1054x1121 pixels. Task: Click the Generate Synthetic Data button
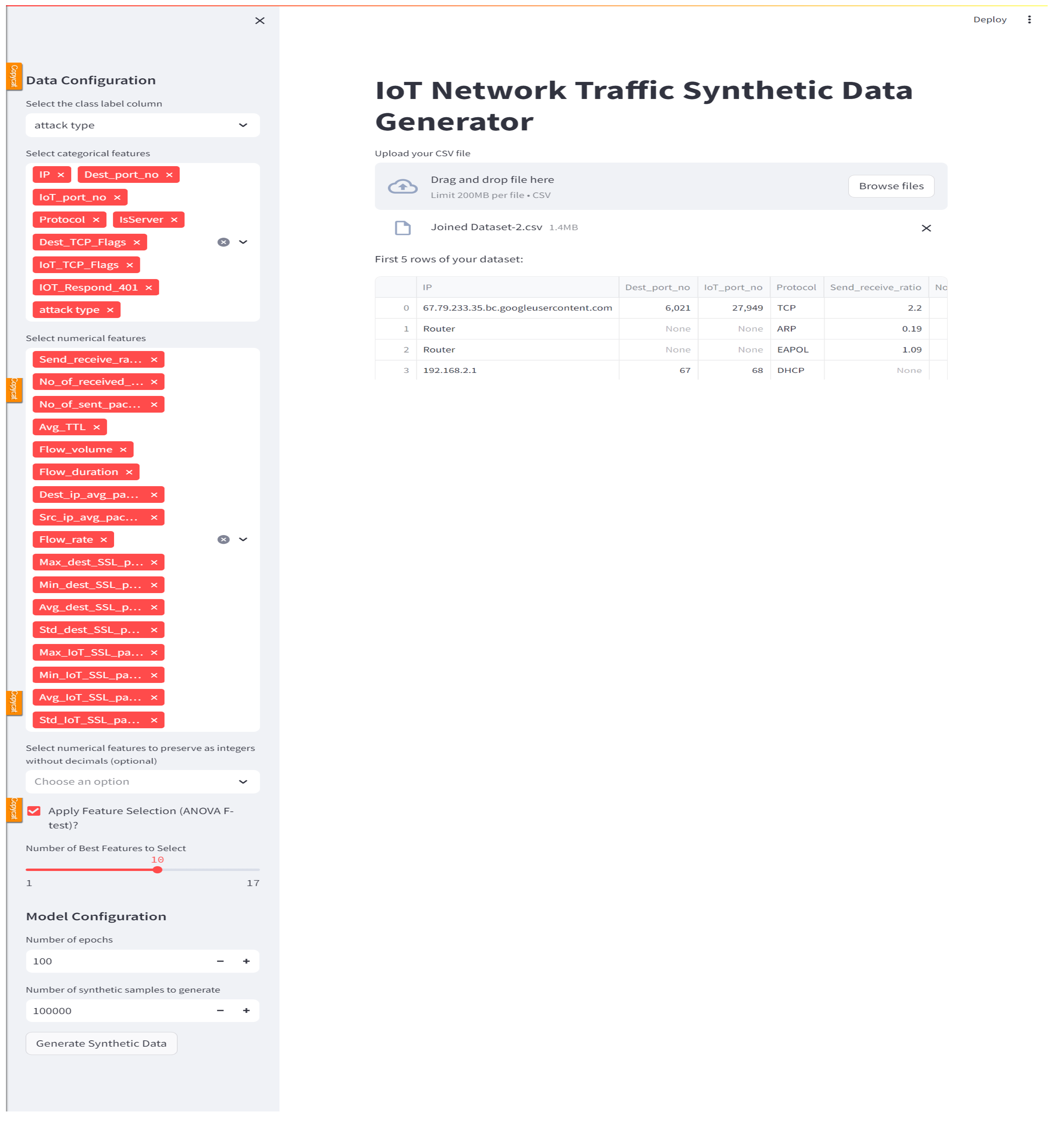(x=101, y=1044)
